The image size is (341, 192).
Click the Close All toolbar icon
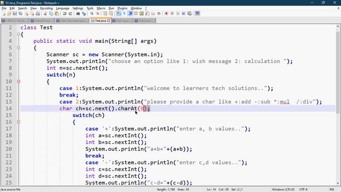click(32, 13)
